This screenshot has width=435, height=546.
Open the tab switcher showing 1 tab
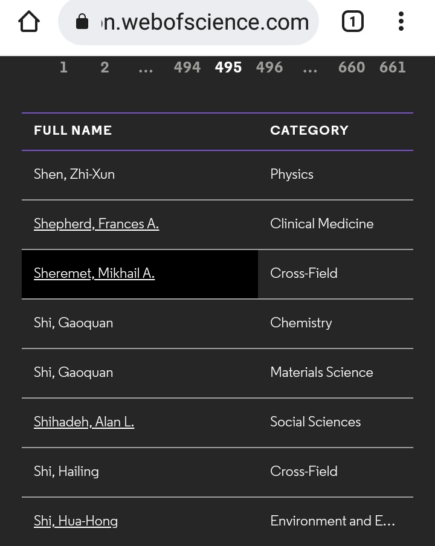coord(352,22)
